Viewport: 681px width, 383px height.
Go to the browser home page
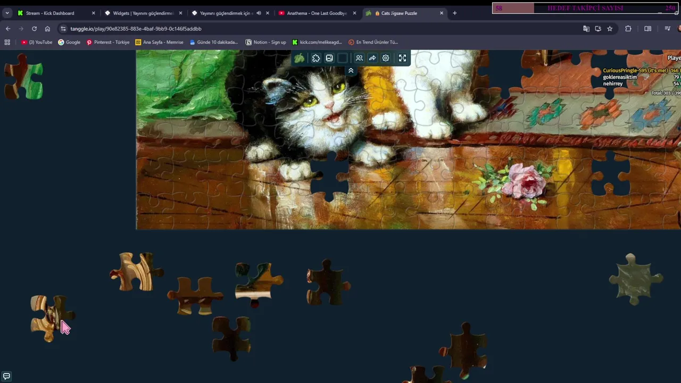click(47, 29)
